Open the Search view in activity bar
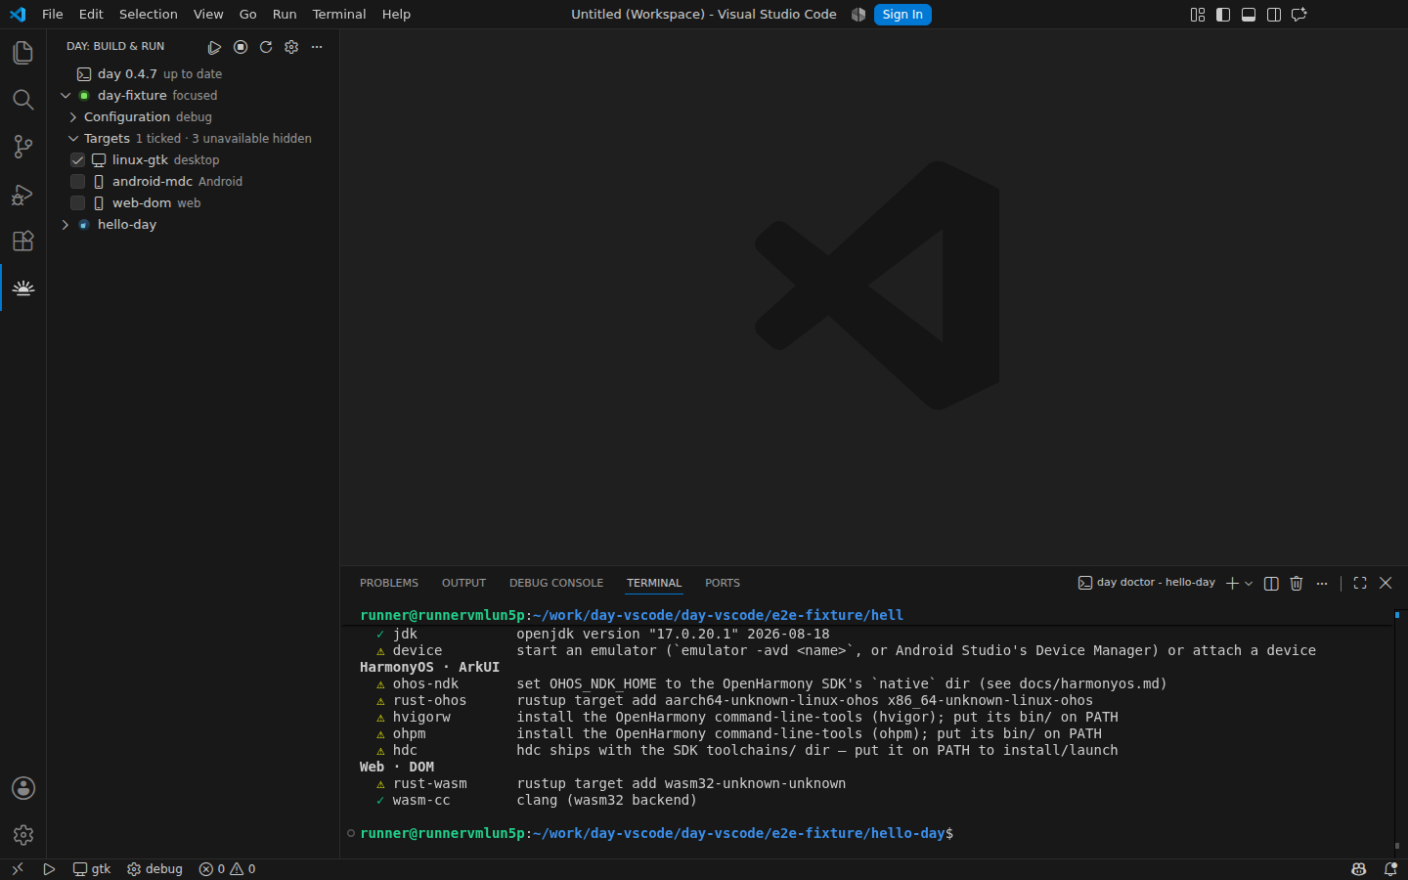The height and width of the screenshot is (880, 1408). click(22, 100)
